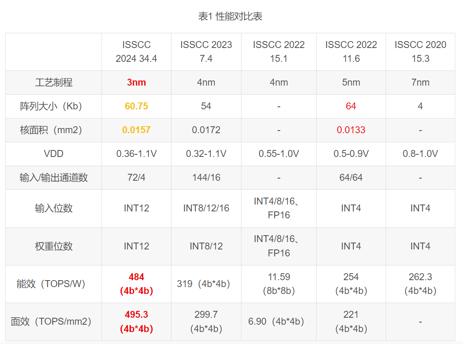Click the 核面积 (mm2) row label

(51, 130)
